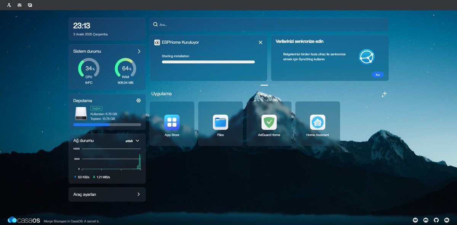Image resolution: width=457 pixels, height=225 pixels.
Task: Click Toplam: 13.78 GB text
Action: (103, 119)
